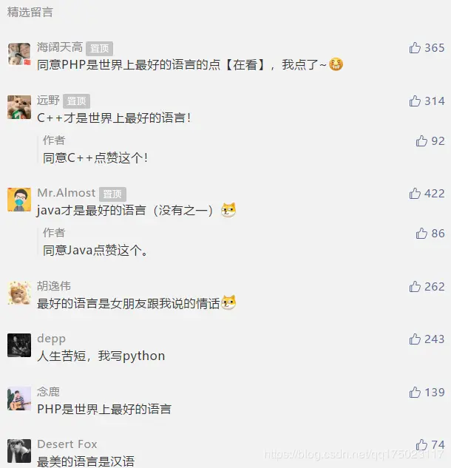
Task: Open 念鹿's guitar avatar
Action: click(19, 399)
